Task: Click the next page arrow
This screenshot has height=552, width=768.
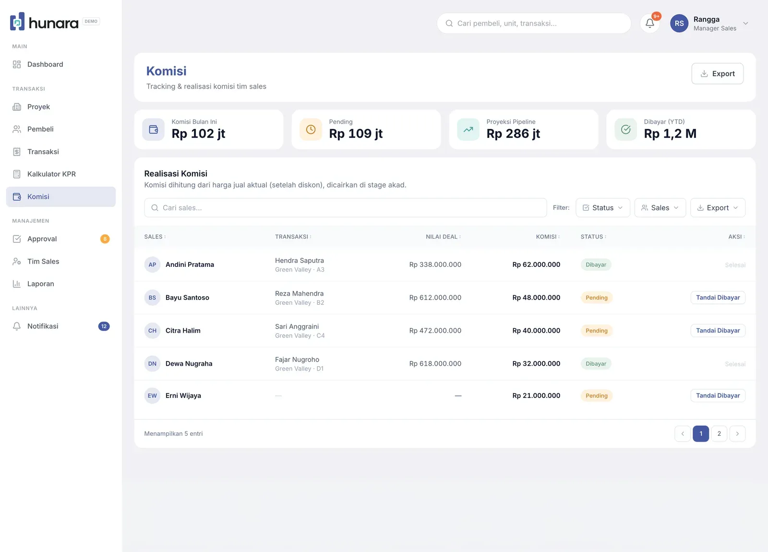Action: click(x=737, y=434)
